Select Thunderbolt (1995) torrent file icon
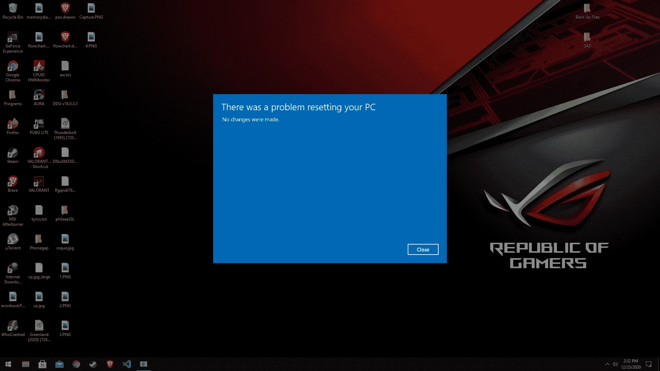 coord(65,129)
